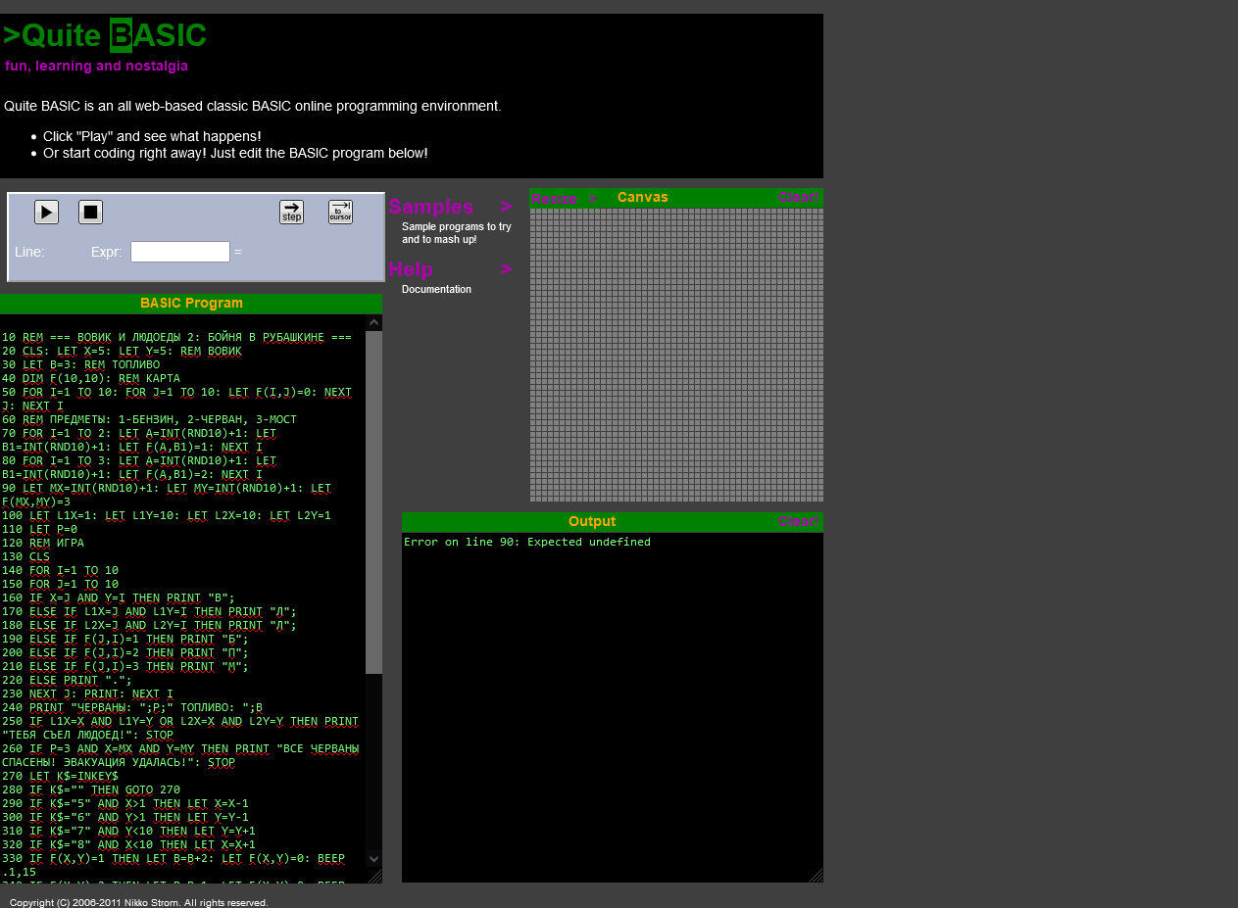Place cursor on line '110 LET P=0'
The image size is (1238, 908).
tap(39, 529)
